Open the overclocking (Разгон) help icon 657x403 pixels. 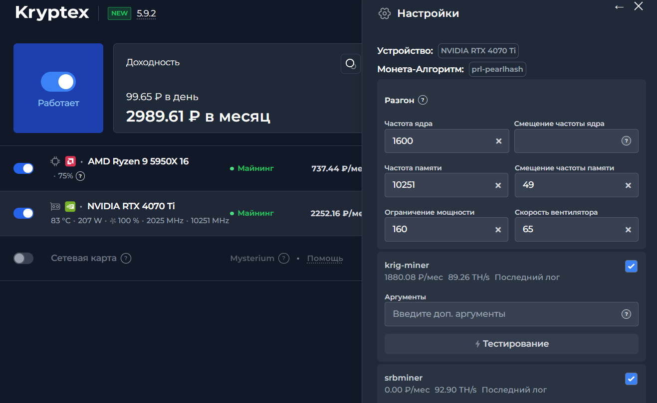point(423,100)
